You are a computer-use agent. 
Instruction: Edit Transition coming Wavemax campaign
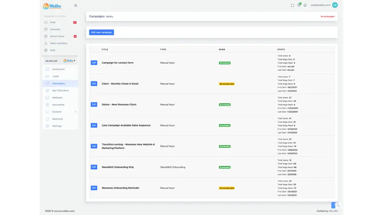click(x=94, y=146)
